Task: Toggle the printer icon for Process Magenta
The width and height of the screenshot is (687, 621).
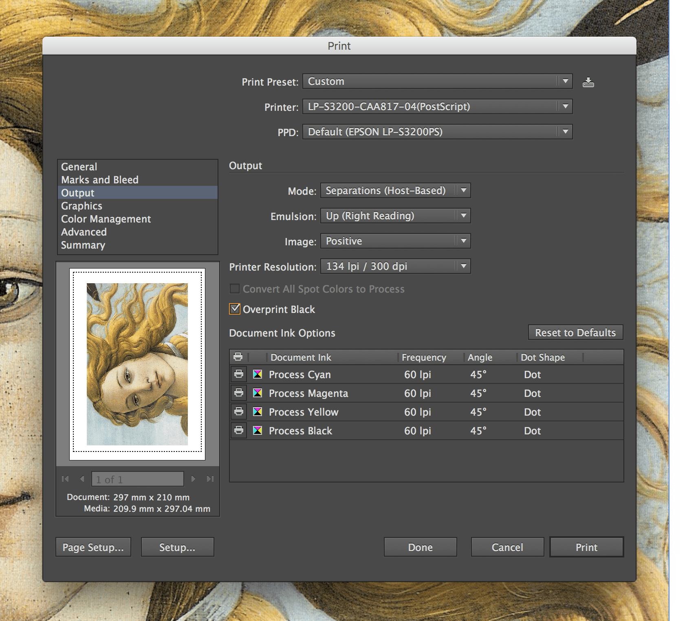Action: click(x=239, y=393)
